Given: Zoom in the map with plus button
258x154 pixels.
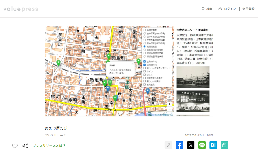Looking at the screenshot, I should coord(169,104).
